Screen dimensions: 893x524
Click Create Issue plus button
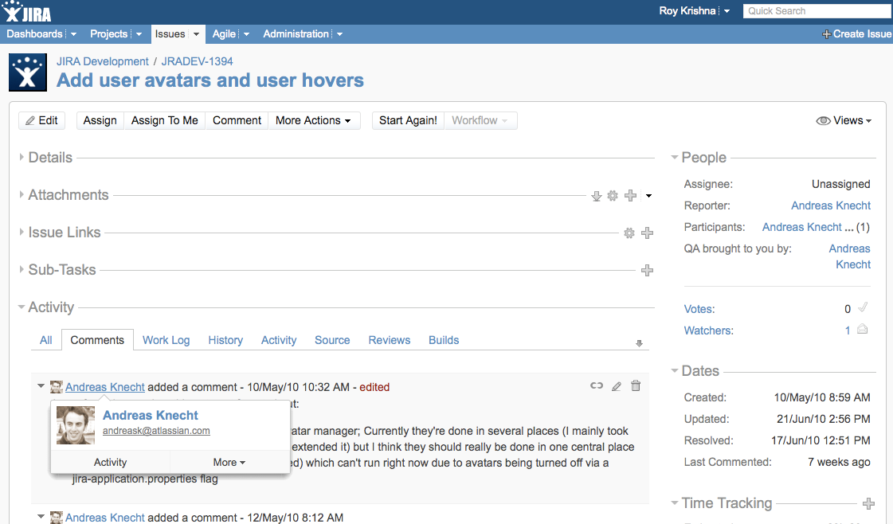pos(857,34)
